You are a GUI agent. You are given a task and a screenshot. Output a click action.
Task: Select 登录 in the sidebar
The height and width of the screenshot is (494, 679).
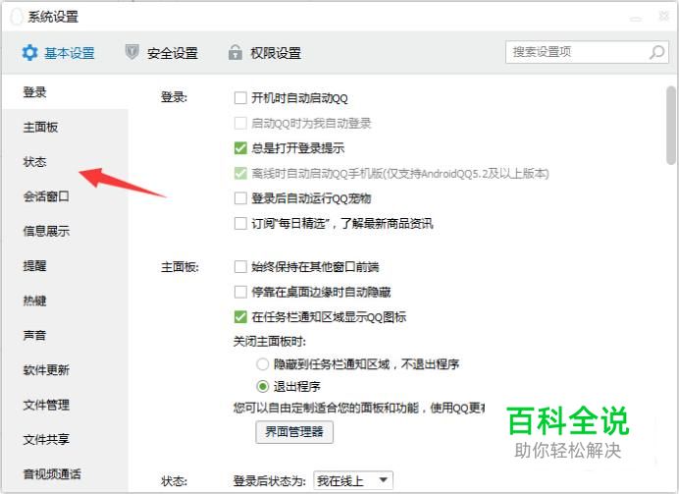tap(65, 92)
